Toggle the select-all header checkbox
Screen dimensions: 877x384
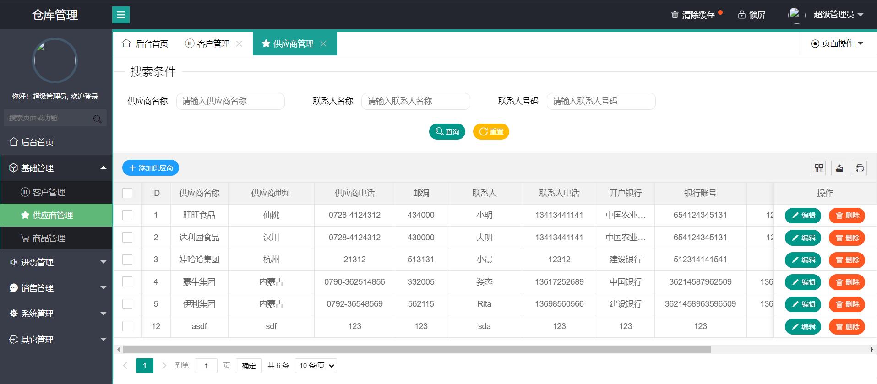[127, 193]
